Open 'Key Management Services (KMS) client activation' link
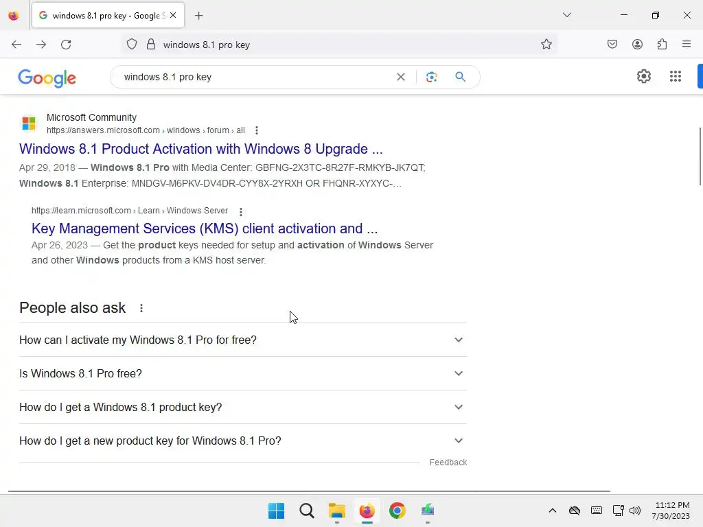Viewport: 703px width, 527px height. (x=205, y=229)
